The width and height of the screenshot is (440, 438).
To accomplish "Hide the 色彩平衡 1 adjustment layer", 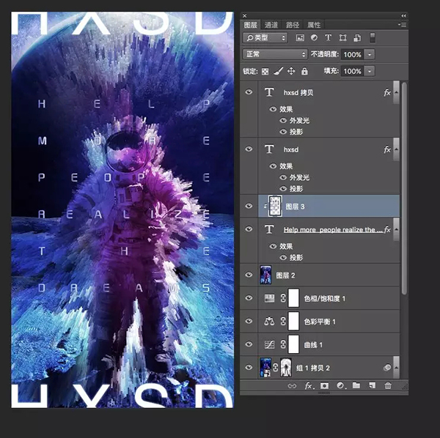I will pyautogui.click(x=249, y=321).
